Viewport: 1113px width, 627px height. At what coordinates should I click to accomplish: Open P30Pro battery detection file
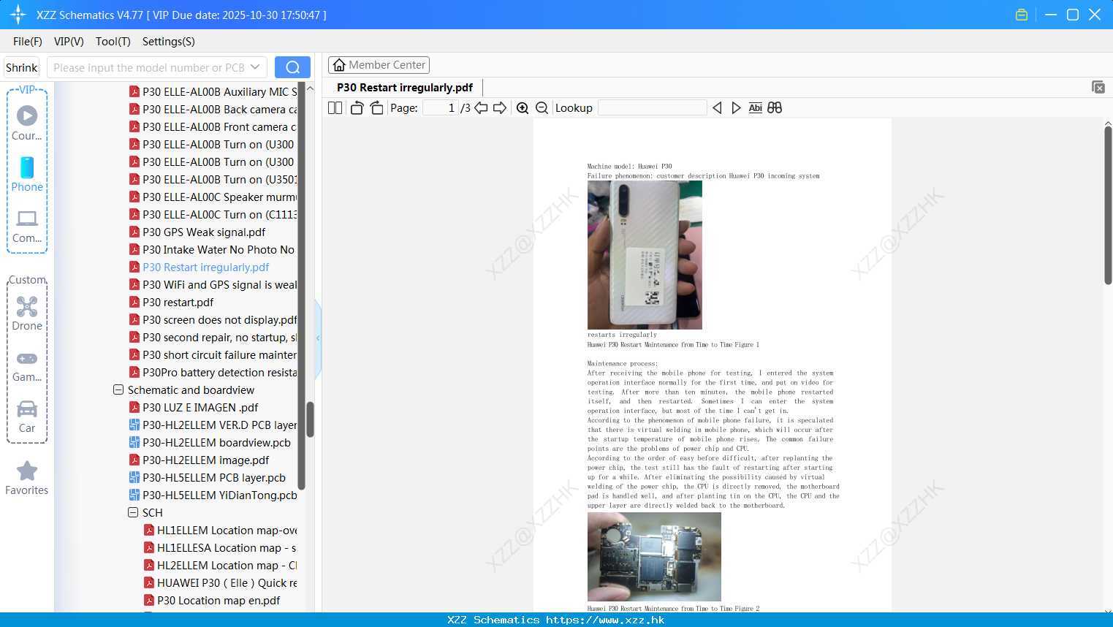click(220, 373)
